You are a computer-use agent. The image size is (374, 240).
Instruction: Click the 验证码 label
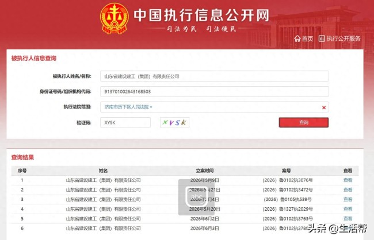(x=84, y=123)
